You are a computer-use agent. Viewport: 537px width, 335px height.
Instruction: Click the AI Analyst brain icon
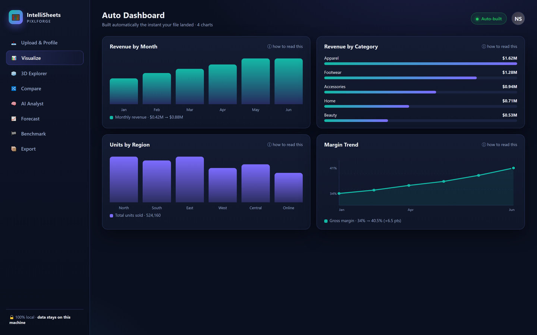click(14, 103)
